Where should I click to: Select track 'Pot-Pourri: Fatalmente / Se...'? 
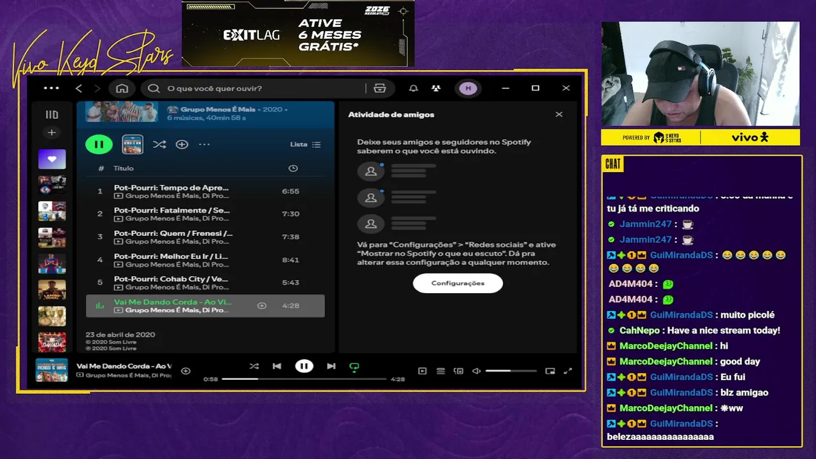pyautogui.click(x=205, y=214)
